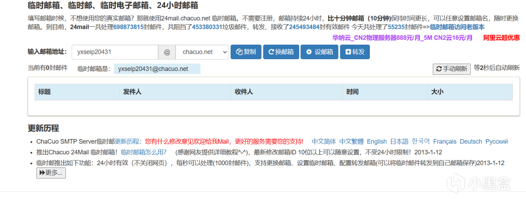Click the mailbox name input field
526x199 pixels.
click(115, 52)
